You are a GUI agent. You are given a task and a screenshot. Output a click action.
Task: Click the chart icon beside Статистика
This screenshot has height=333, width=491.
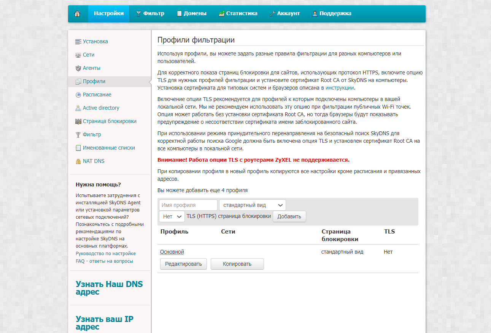[221, 14]
